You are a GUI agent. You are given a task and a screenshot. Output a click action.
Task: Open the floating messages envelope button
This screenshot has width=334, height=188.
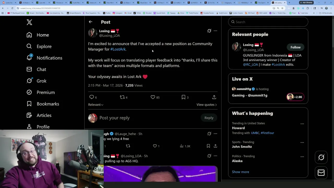pos(321,173)
